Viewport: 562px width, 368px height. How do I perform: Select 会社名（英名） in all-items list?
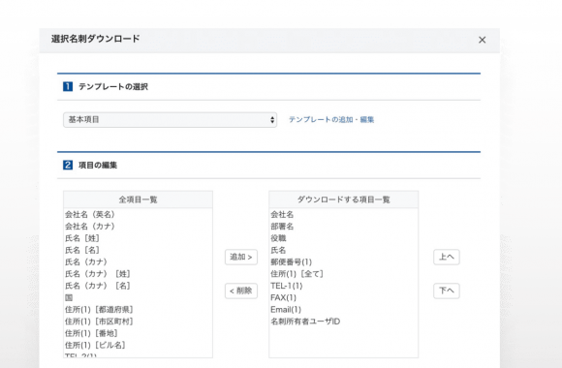tap(138, 214)
